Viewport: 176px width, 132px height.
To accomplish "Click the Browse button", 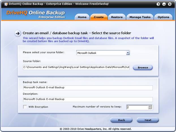I will pyautogui.click(x=143, y=68).
